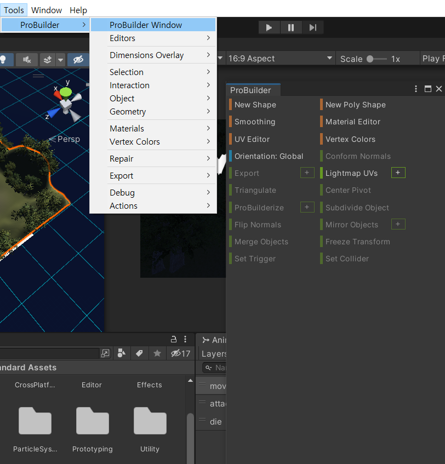Open the Help menu
Image resolution: width=445 pixels, height=464 pixels.
pyautogui.click(x=78, y=10)
